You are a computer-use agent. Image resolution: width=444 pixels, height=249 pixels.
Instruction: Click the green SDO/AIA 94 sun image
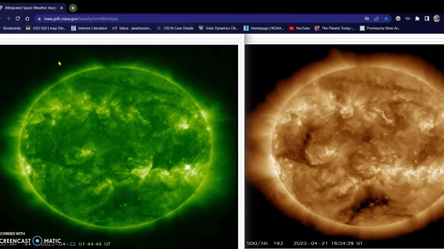tap(119, 147)
